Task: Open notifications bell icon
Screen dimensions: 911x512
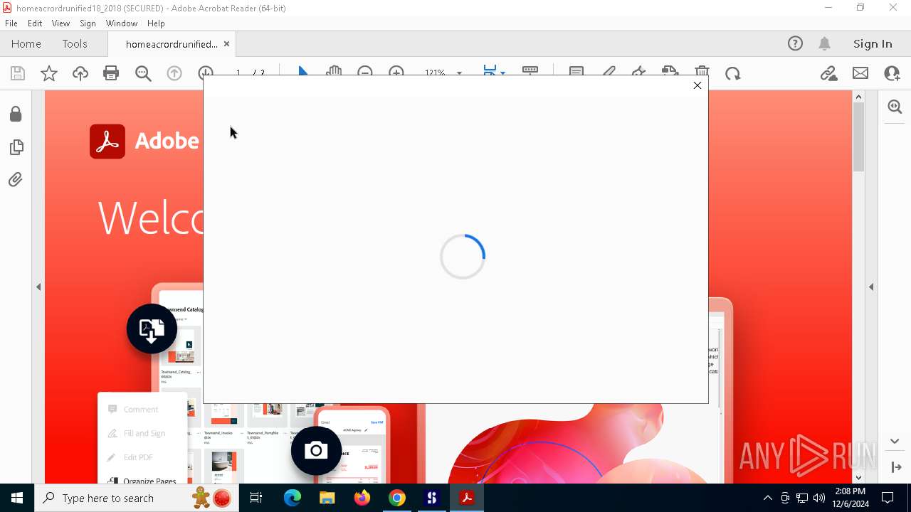Action: point(825,43)
